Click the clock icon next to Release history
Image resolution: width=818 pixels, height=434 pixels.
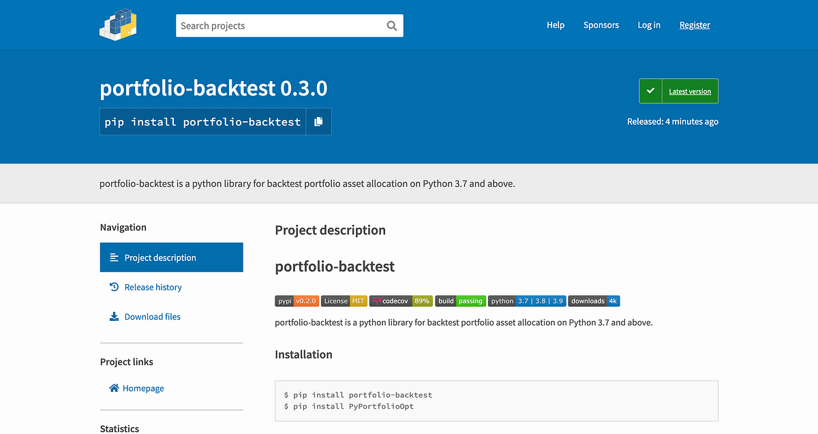tap(114, 287)
